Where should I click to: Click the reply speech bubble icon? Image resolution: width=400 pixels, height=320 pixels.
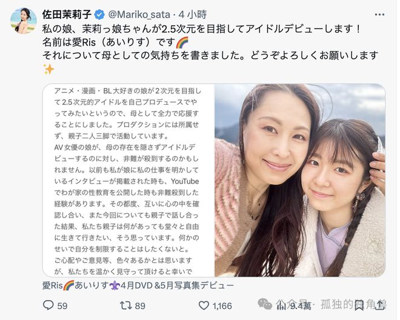[x=48, y=305]
